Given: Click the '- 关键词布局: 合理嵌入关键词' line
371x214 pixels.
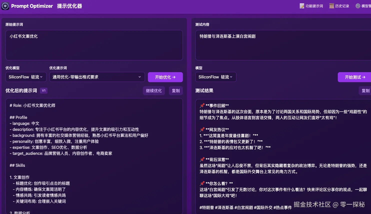Looking at the screenshot, I should click(x=39, y=201).
